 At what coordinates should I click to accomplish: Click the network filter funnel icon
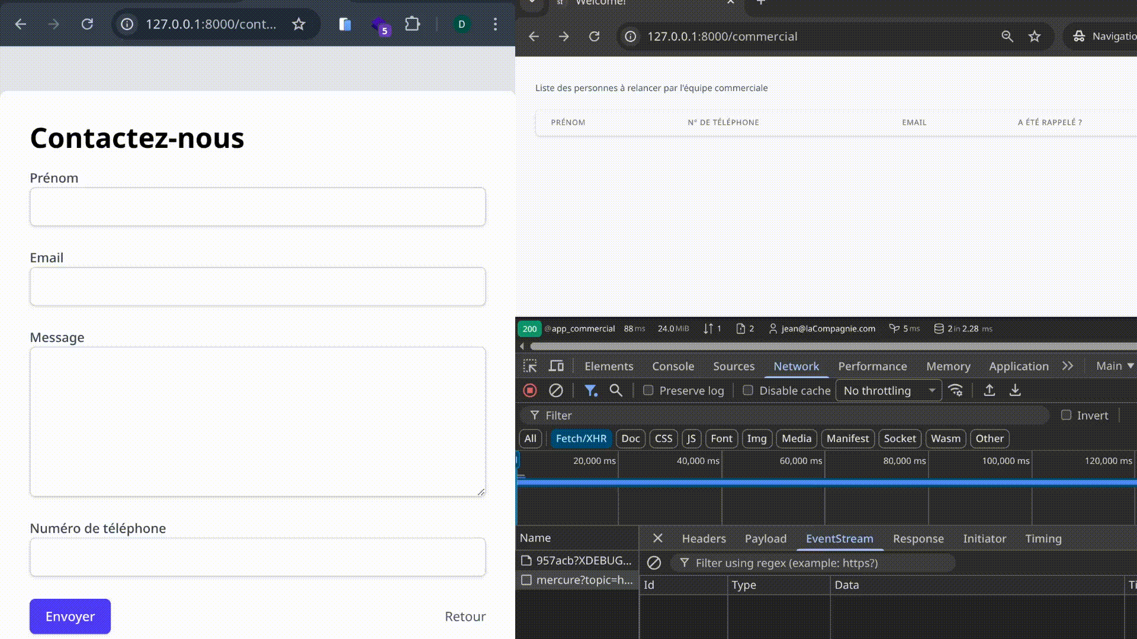pyautogui.click(x=590, y=390)
